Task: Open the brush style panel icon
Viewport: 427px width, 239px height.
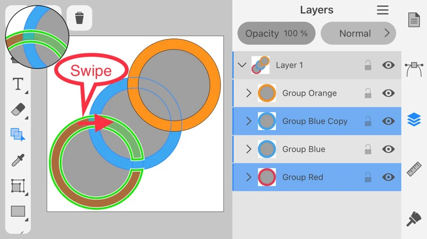Action: (x=414, y=219)
